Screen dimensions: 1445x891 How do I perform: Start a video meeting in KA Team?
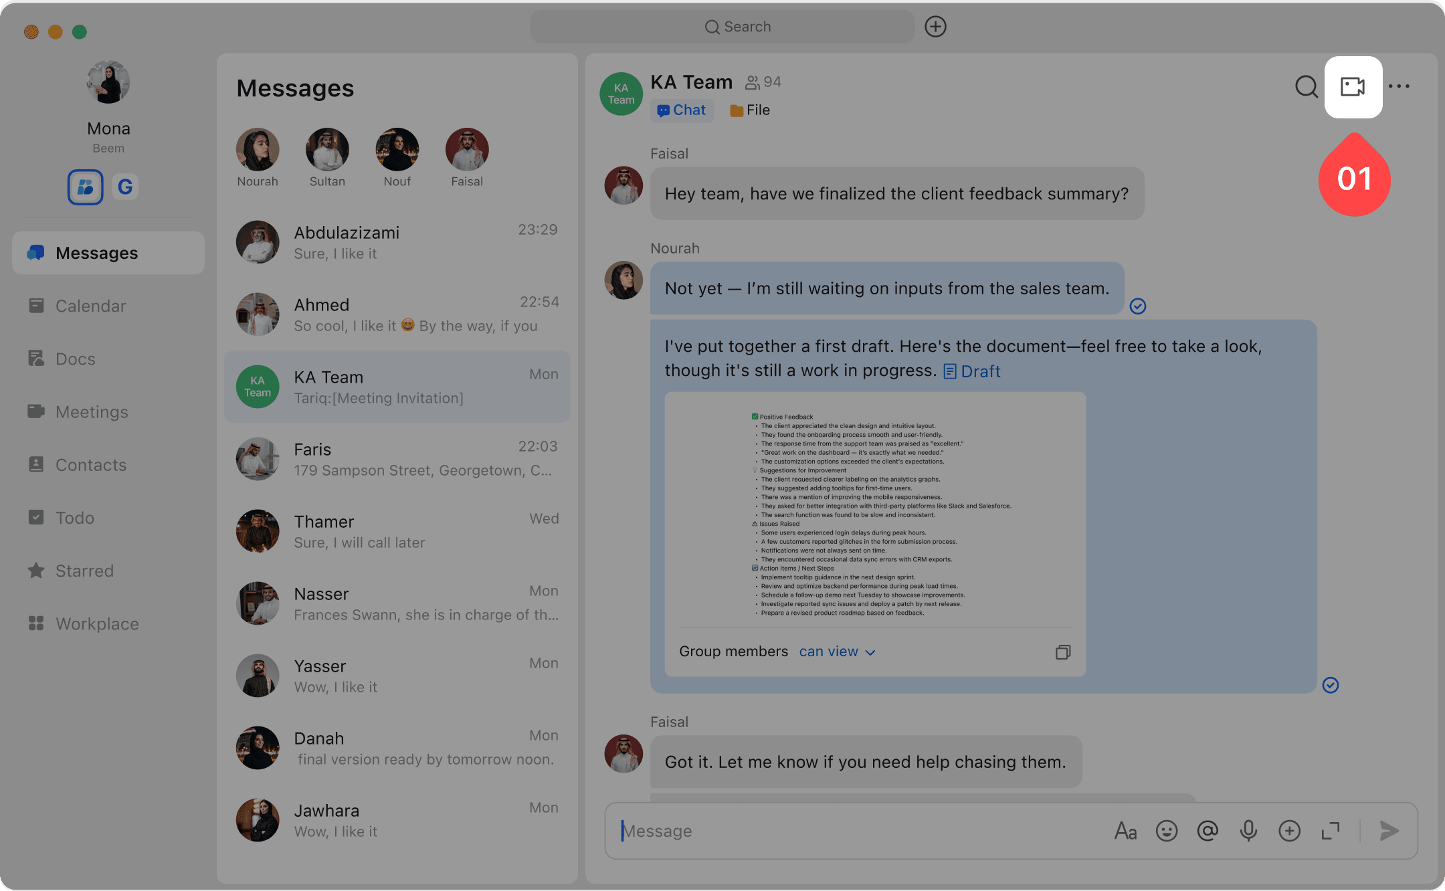click(1353, 87)
